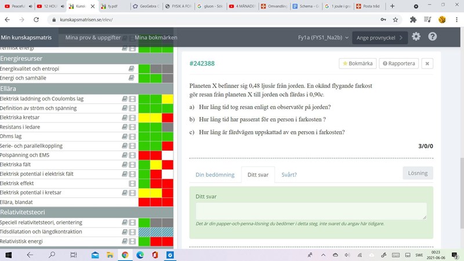
Task: Open the settings gear in Kunskapsmatrisen header
Action: click(x=416, y=37)
